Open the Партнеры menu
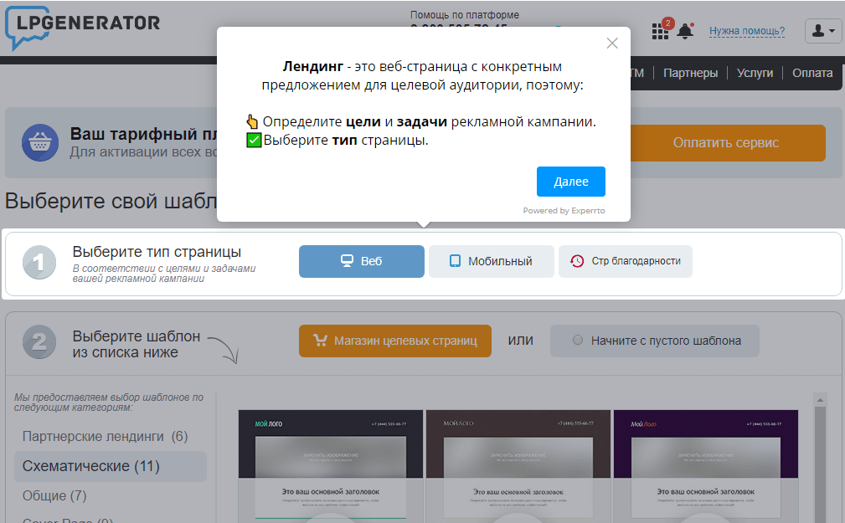 (690, 73)
